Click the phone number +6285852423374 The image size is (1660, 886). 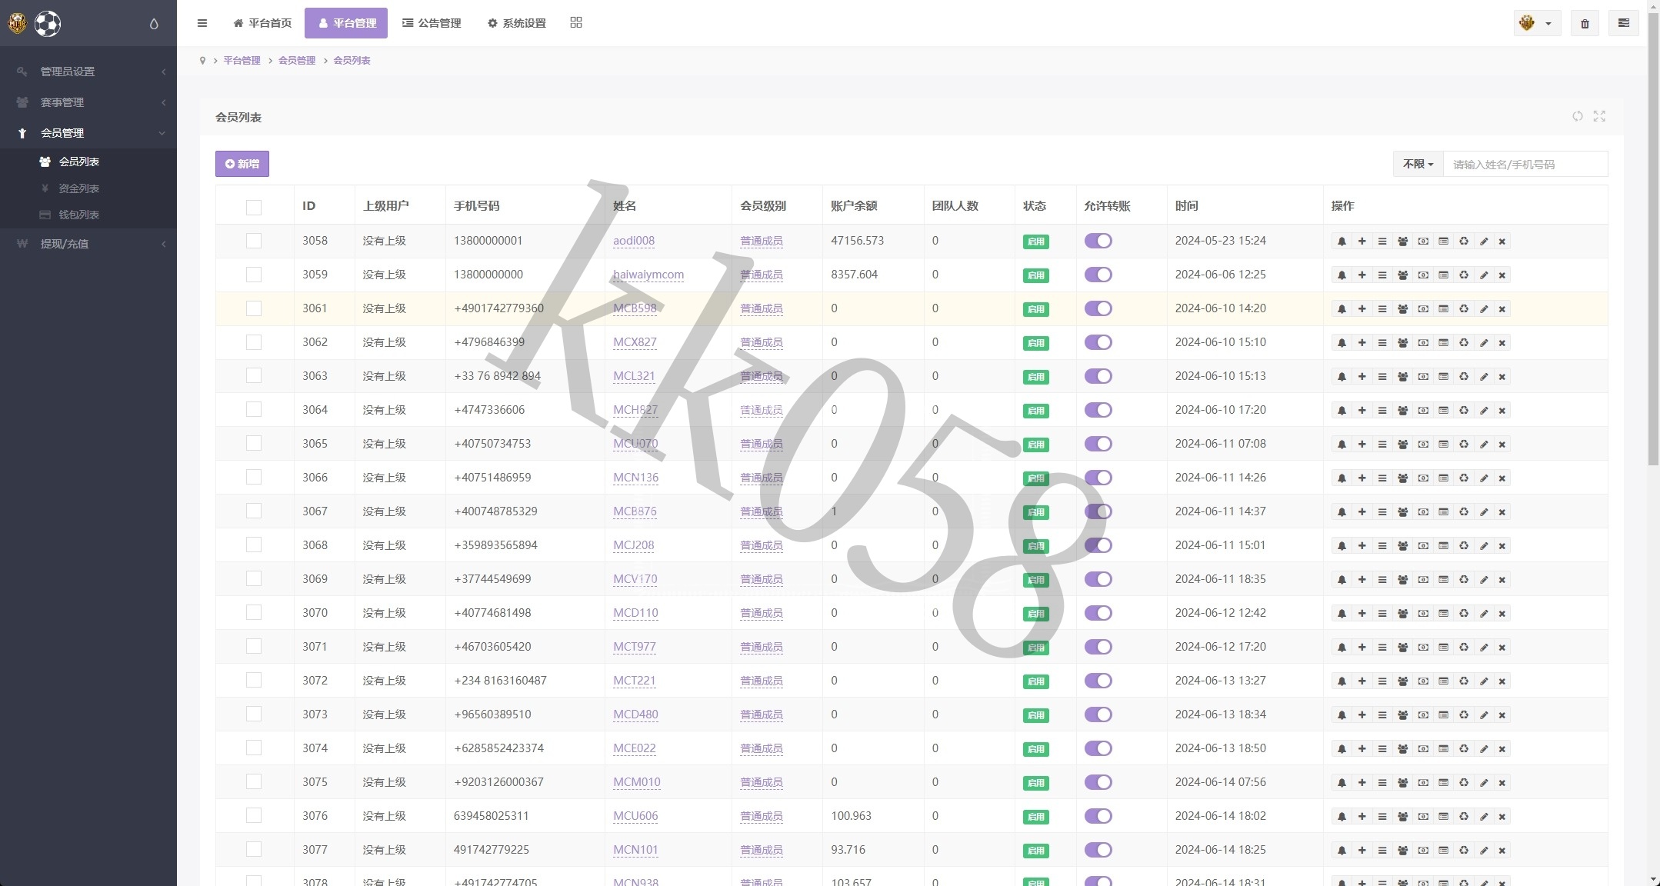click(498, 748)
